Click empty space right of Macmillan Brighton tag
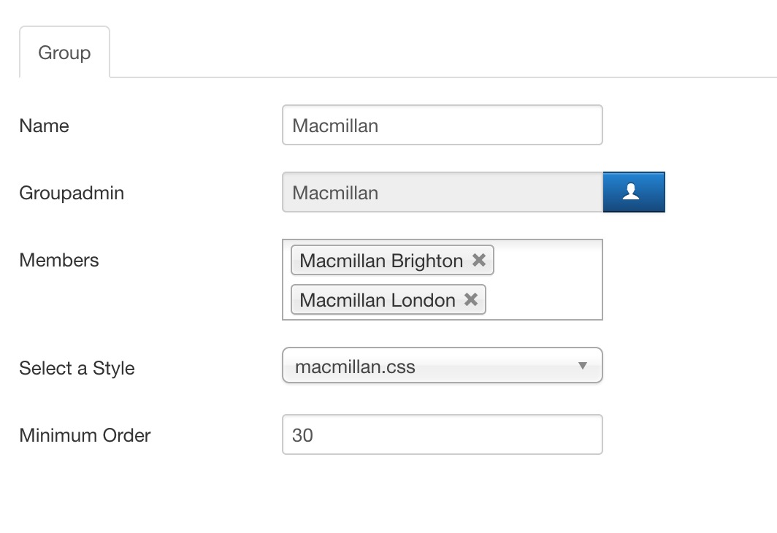Image resolution: width=777 pixels, height=533 pixels. click(x=548, y=261)
